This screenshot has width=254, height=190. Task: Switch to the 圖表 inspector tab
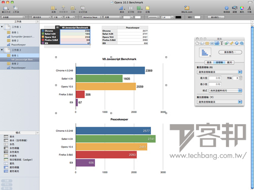click(x=209, y=62)
